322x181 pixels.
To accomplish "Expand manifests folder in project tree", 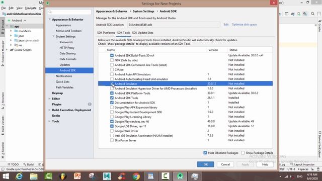I will (11, 31).
